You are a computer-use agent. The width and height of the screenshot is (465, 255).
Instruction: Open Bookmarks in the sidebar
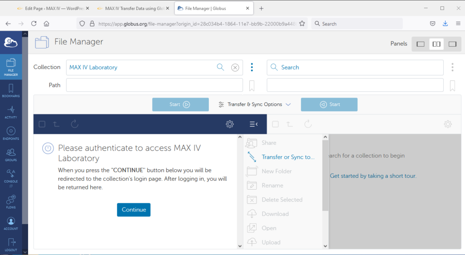pos(11,91)
